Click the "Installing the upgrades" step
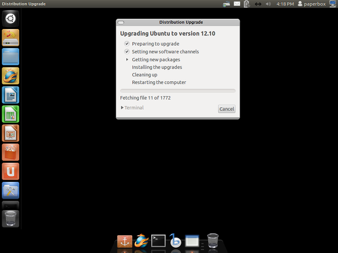This screenshot has width=338, height=253. pos(157,67)
